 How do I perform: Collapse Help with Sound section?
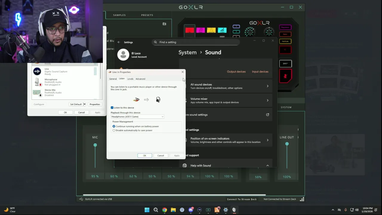pos(267,165)
